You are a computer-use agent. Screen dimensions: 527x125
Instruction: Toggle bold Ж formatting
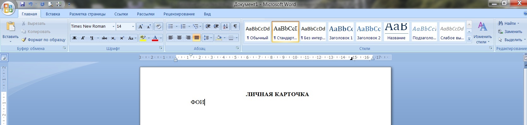(75, 38)
